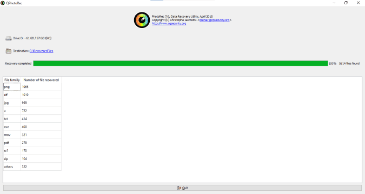Click the green recovery progress bar
The width and height of the screenshot is (365, 194).
(x=181, y=64)
